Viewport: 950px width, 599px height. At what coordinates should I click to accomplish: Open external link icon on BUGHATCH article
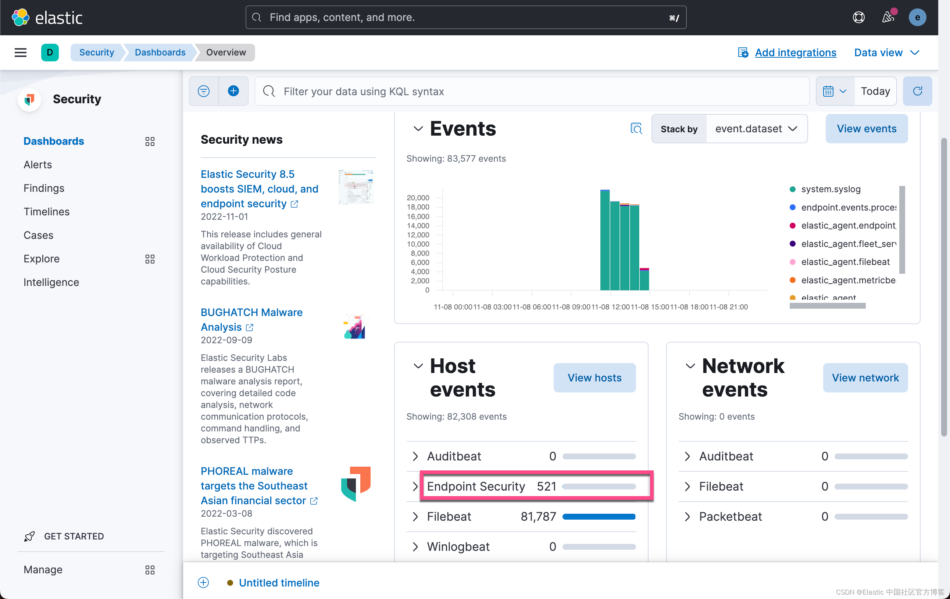tap(249, 327)
